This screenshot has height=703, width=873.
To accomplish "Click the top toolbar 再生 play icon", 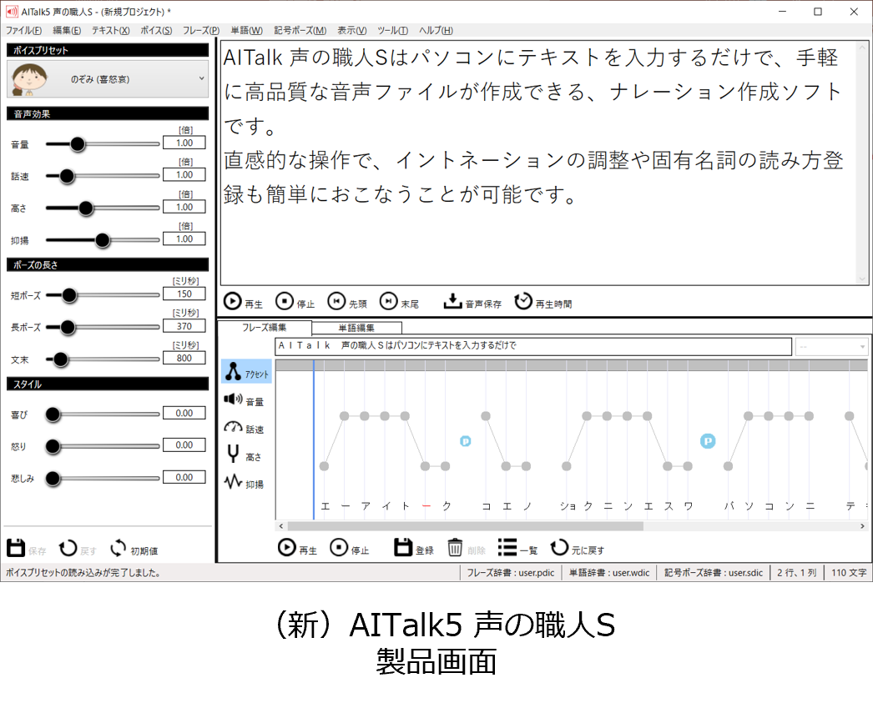I will pyautogui.click(x=232, y=301).
